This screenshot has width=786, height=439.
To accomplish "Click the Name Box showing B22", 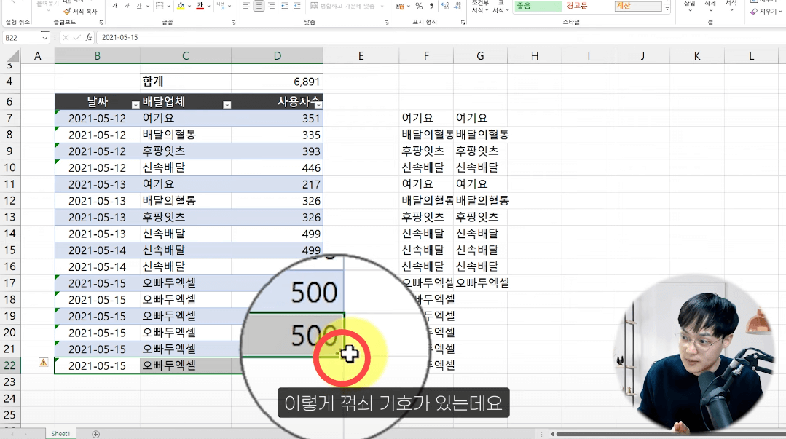I will [x=21, y=38].
